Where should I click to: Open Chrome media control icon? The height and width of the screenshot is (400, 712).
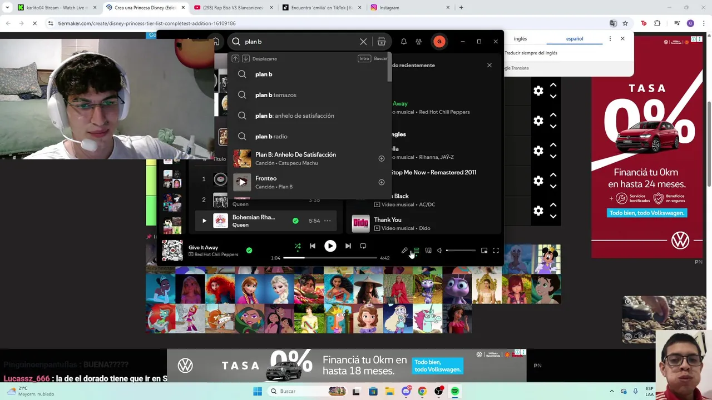677,23
